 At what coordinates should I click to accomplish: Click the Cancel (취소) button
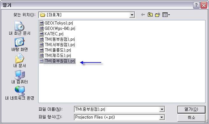[x=191, y=118]
